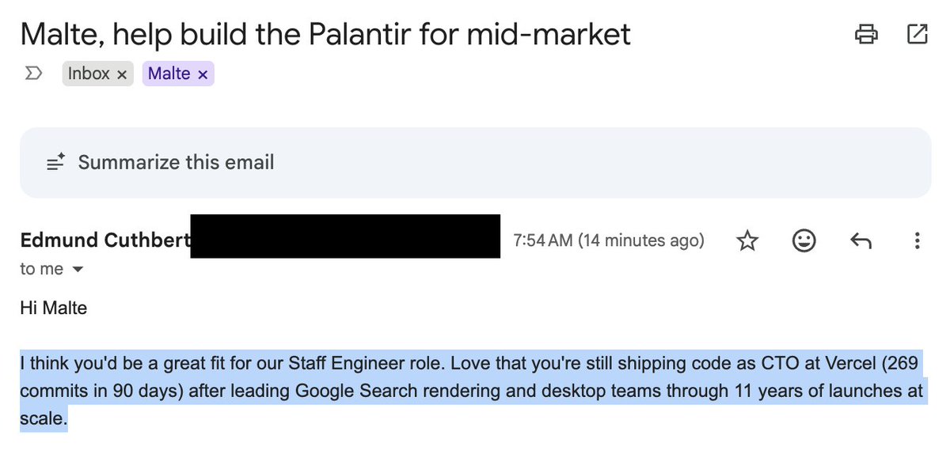Screen dimensions: 950x450
Task: Click sender name Edmund Cuthbert
Action: click(104, 240)
